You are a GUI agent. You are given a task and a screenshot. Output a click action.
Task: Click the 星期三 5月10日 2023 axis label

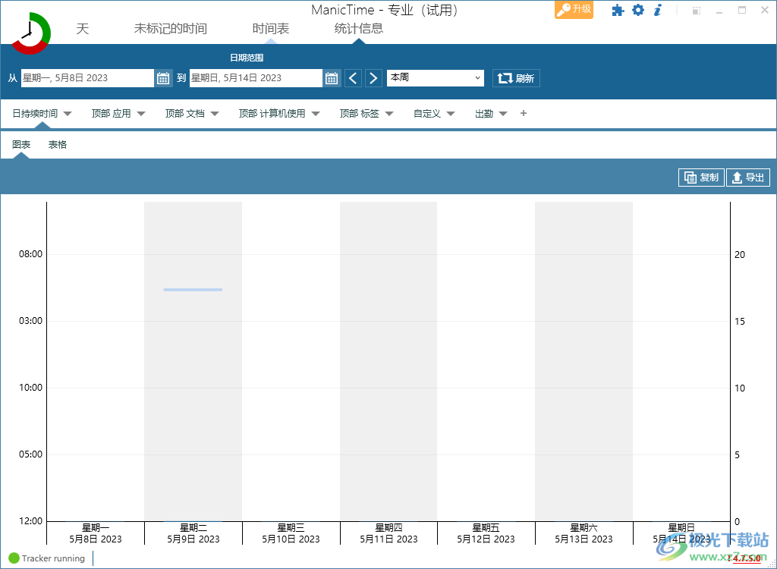291,533
